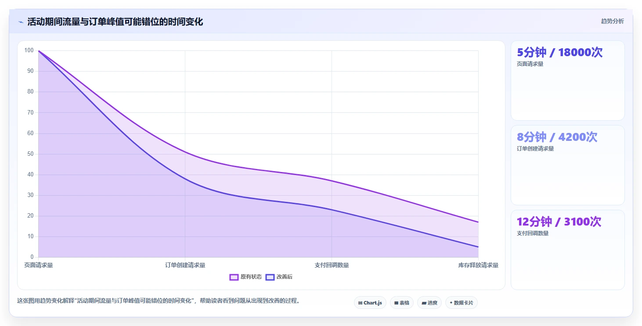Screen dimensions: 642x326
Task: Click the chart title 活动期间流量与订单峰值可能错位的时间变化
Action: [x=115, y=22]
